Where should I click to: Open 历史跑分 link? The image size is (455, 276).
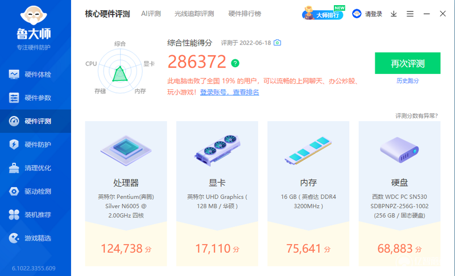pos(407,81)
